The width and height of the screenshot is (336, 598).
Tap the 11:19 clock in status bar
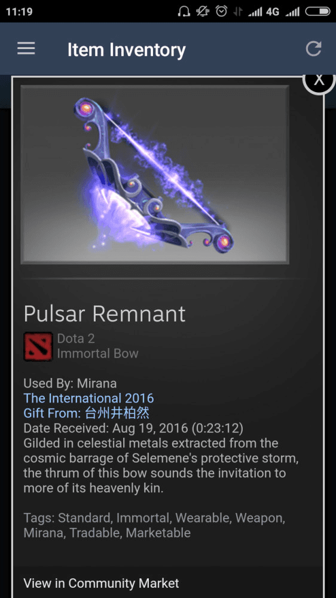click(x=19, y=11)
